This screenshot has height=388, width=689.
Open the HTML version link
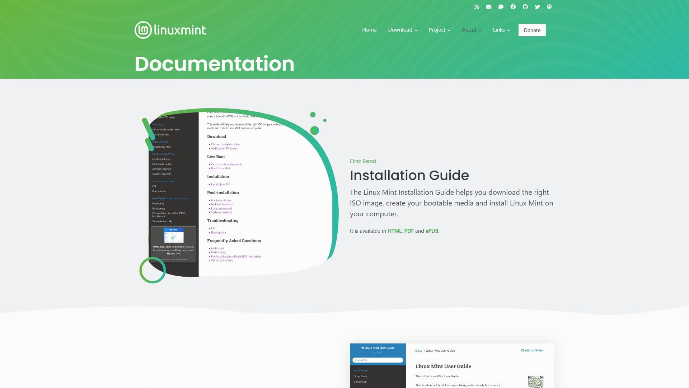pos(394,231)
